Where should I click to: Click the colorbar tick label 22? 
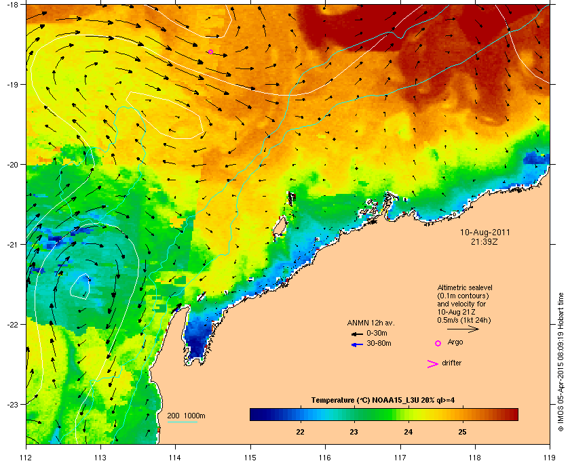point(300,432)
